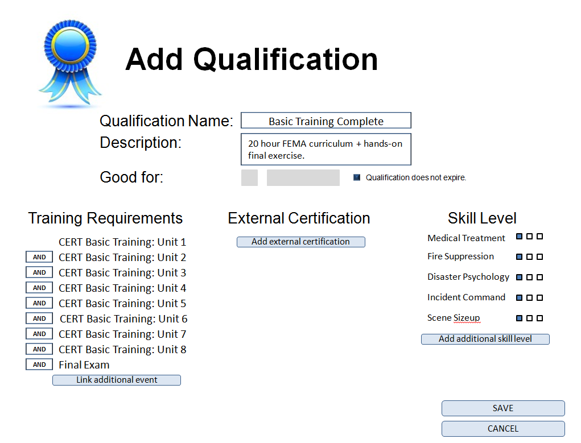Select third skill box for Incident Command
The image size is (581, 443).
540,297
